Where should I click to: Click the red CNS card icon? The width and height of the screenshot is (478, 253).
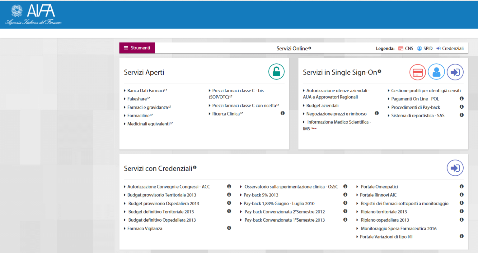point(417,72)
